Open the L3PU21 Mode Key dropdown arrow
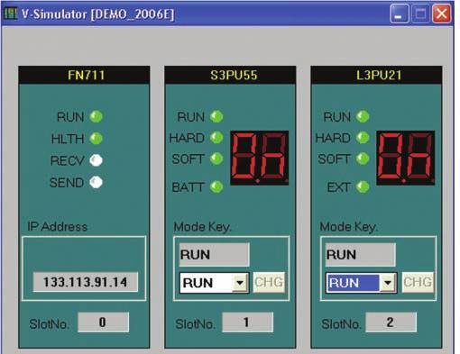The image size is (460, 354). 388,283
